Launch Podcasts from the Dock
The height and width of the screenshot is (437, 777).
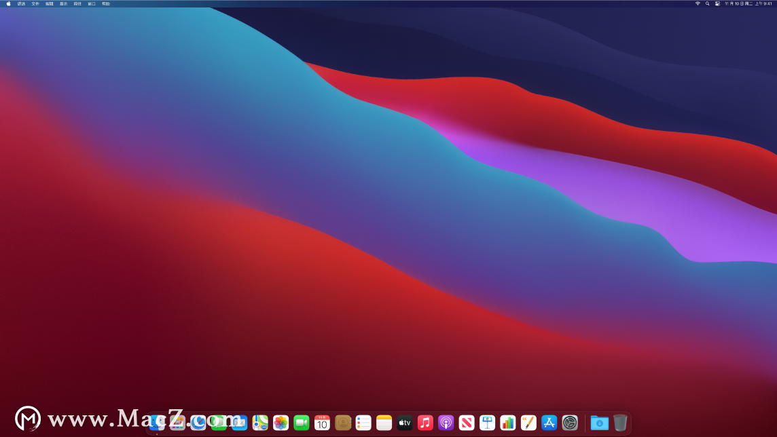446,423
